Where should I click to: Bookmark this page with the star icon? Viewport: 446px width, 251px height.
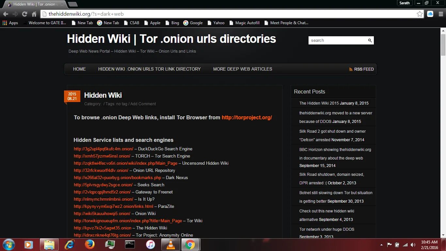click(420, 14)
